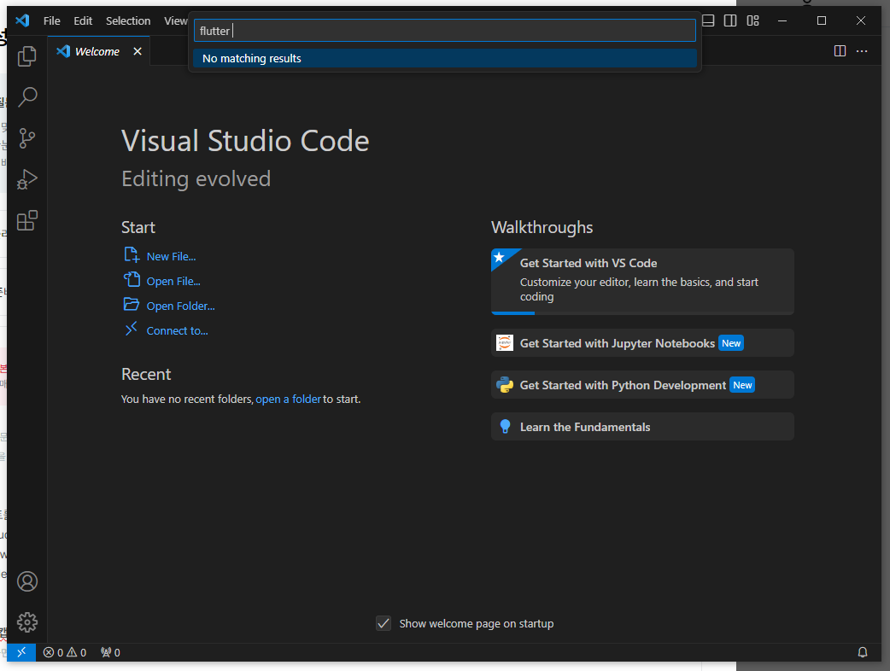Click the New File icon under Start
890x671 pixels.
pos(132,254)
